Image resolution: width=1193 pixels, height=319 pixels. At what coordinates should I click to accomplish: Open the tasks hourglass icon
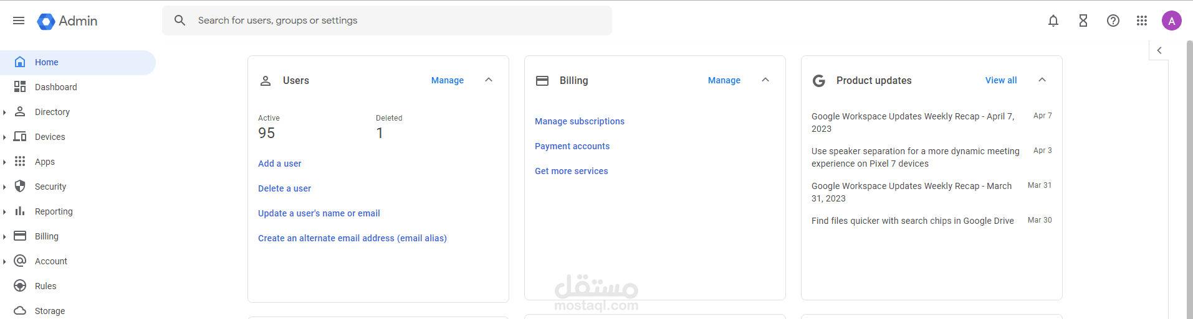[1083, 21]
